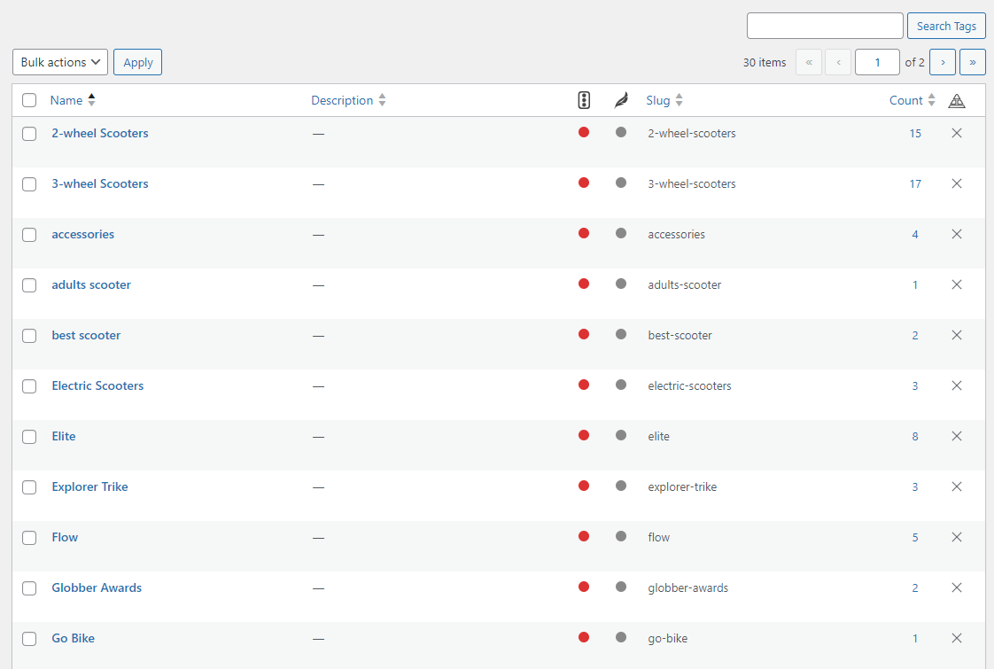Click count 17 for 3-wheel Scooters
This screenshot has height=669, width=994.
point(915,184)
